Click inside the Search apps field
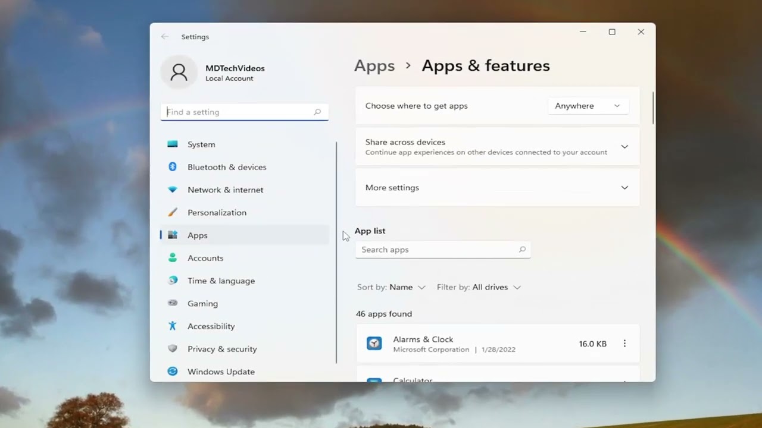The height and width of the screenshot is (428, 762). click(443, 250)
